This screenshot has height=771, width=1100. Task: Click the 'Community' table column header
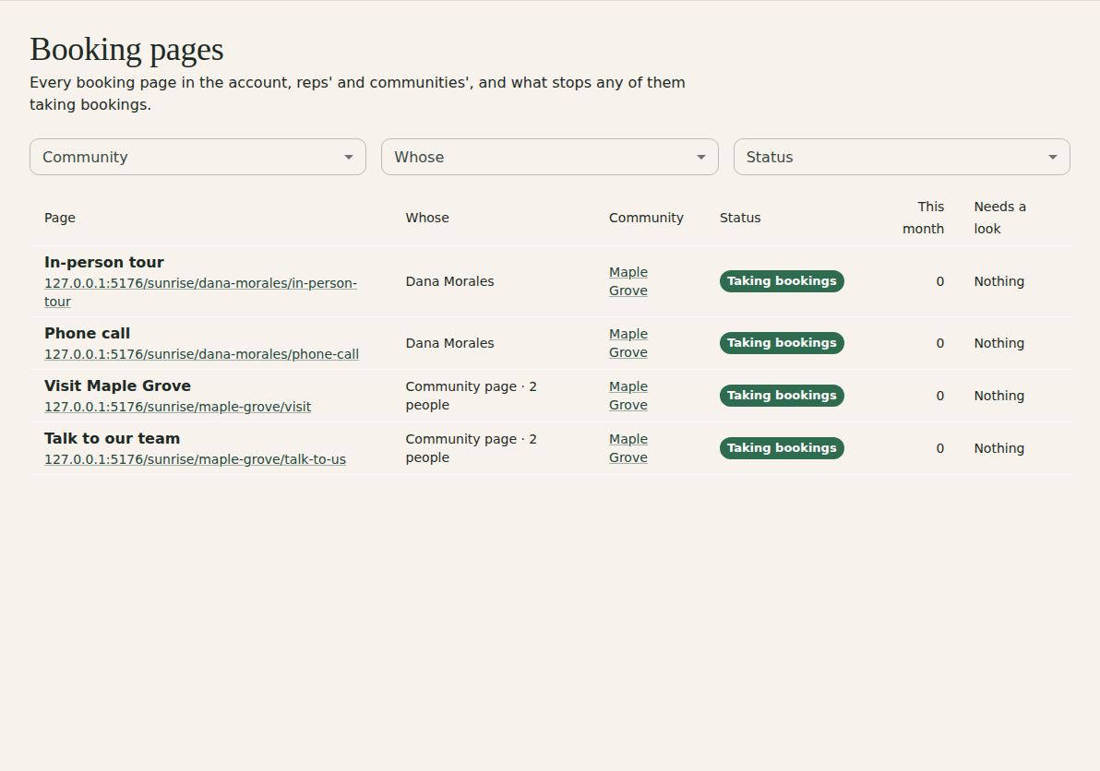[x=646, y=218]
